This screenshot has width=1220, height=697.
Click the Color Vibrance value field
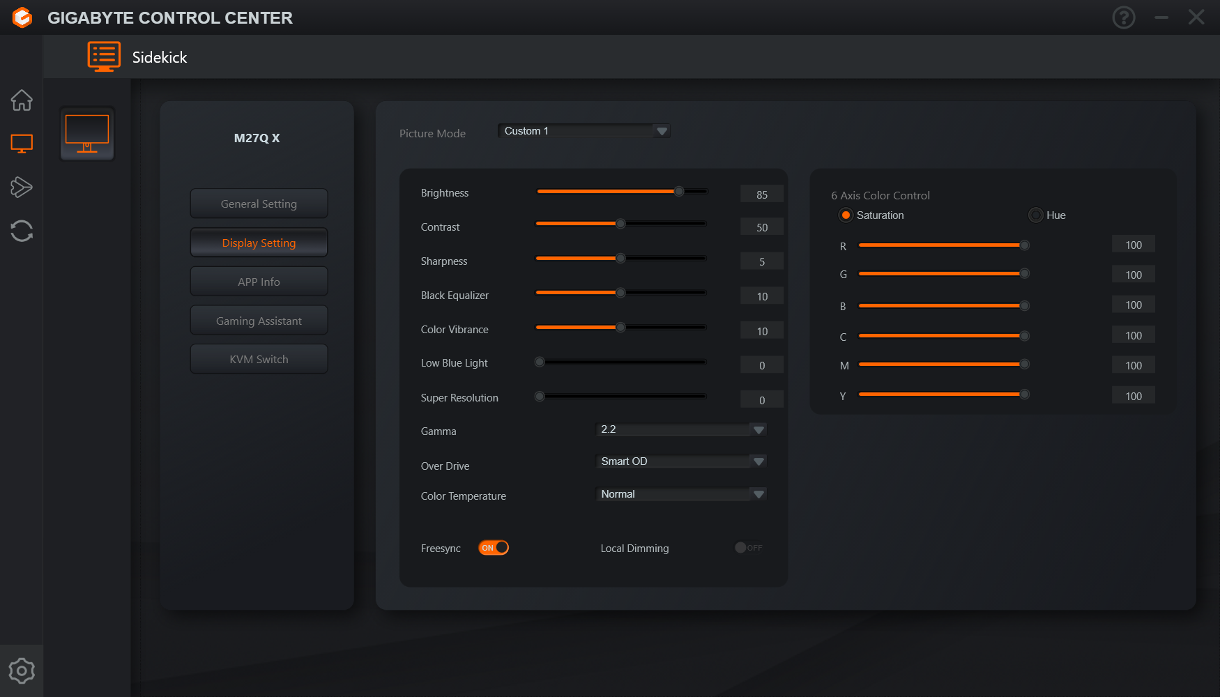pyautogui.click(x=762, y=331)
